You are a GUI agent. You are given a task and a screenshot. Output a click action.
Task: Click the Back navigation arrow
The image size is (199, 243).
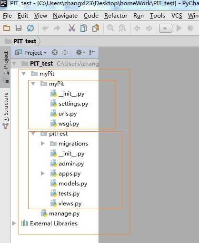[x=137, y=29]
